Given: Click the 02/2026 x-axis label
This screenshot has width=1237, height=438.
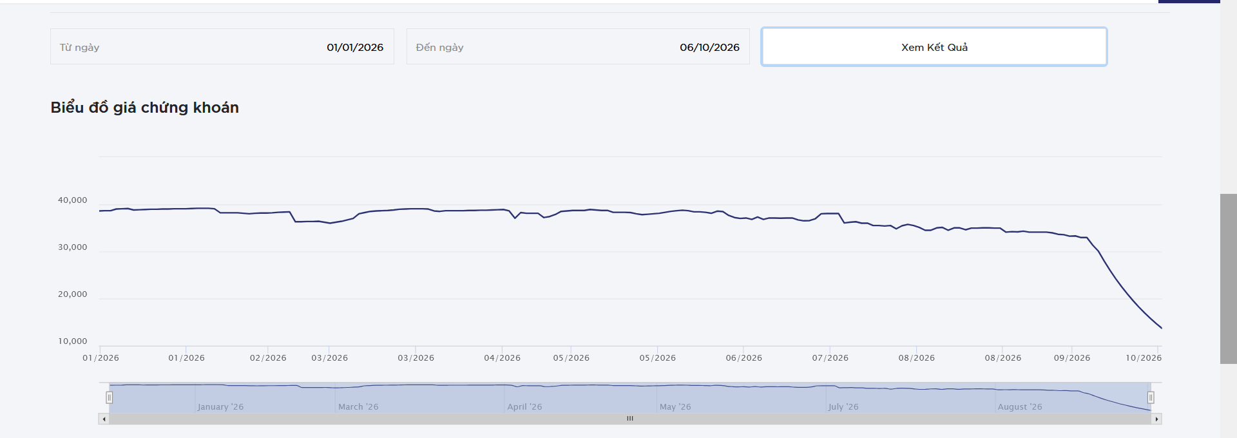Looking at the screenshot, I should click(x=268, y=358).
